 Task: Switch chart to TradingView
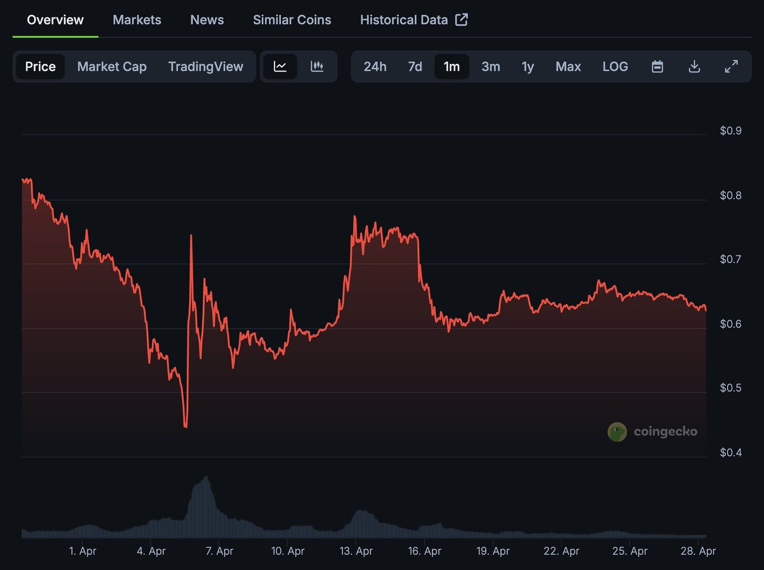[205, 66]
